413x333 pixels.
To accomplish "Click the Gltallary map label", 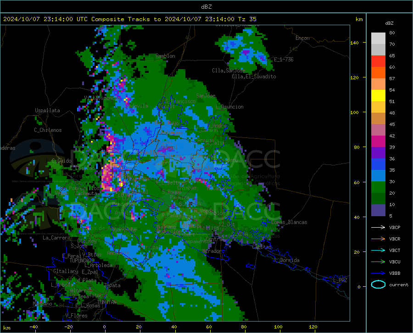I will click(x=66, y=271).
